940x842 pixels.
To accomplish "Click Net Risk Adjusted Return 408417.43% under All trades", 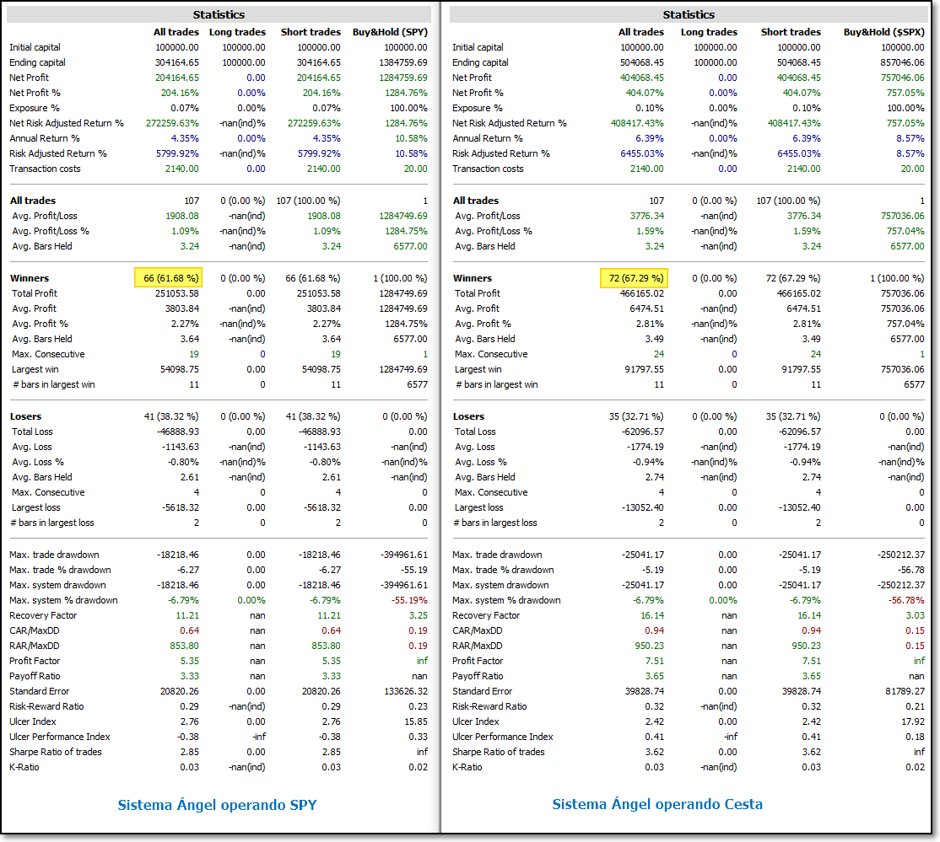I will 637,123.
